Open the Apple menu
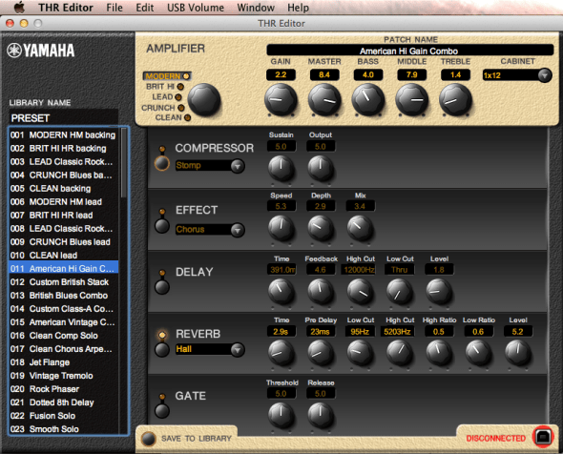The height and width of the screenshot is (454, 563). 19,7
